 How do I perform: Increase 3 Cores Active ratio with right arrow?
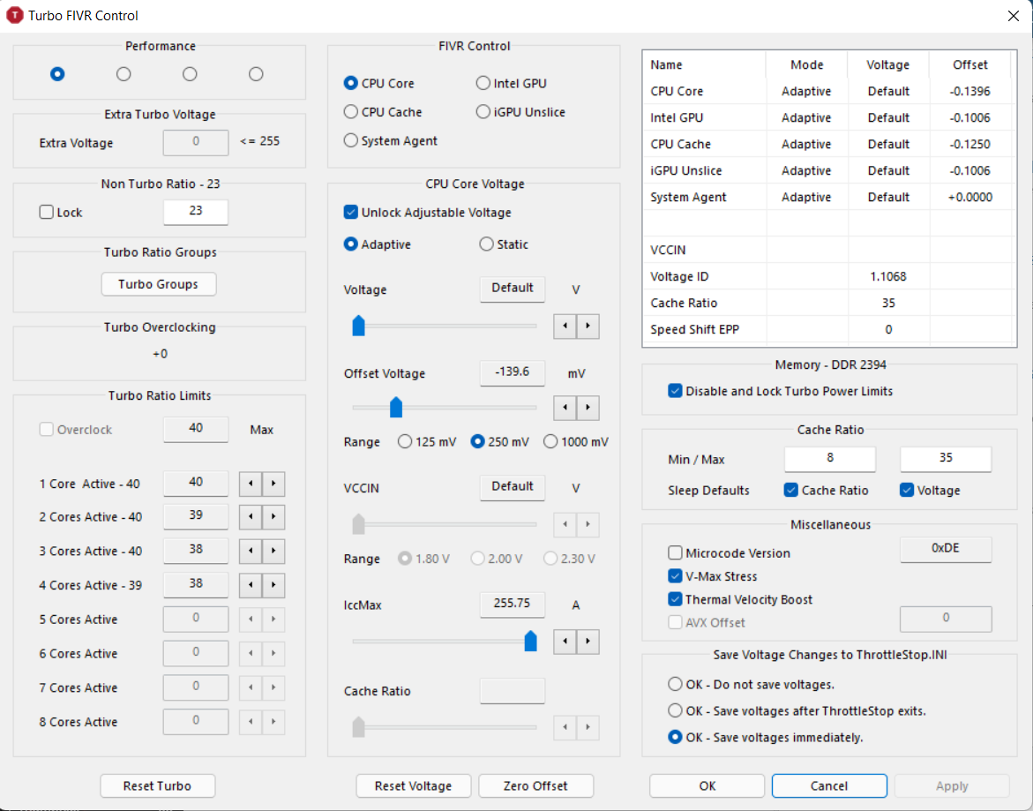[273, 551]
